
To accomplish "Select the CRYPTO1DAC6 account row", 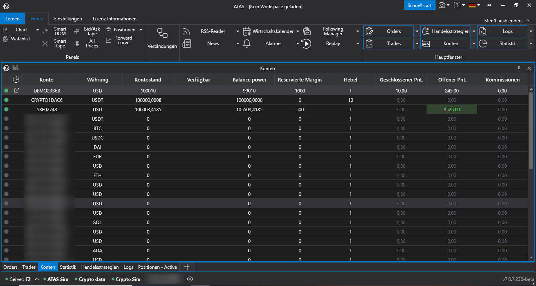I will [x=264, y=100].
